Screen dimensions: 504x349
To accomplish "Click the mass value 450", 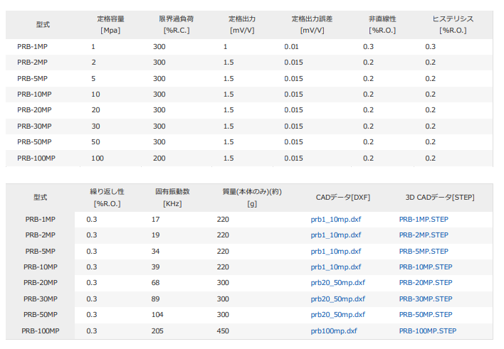I will click(223, 331).
